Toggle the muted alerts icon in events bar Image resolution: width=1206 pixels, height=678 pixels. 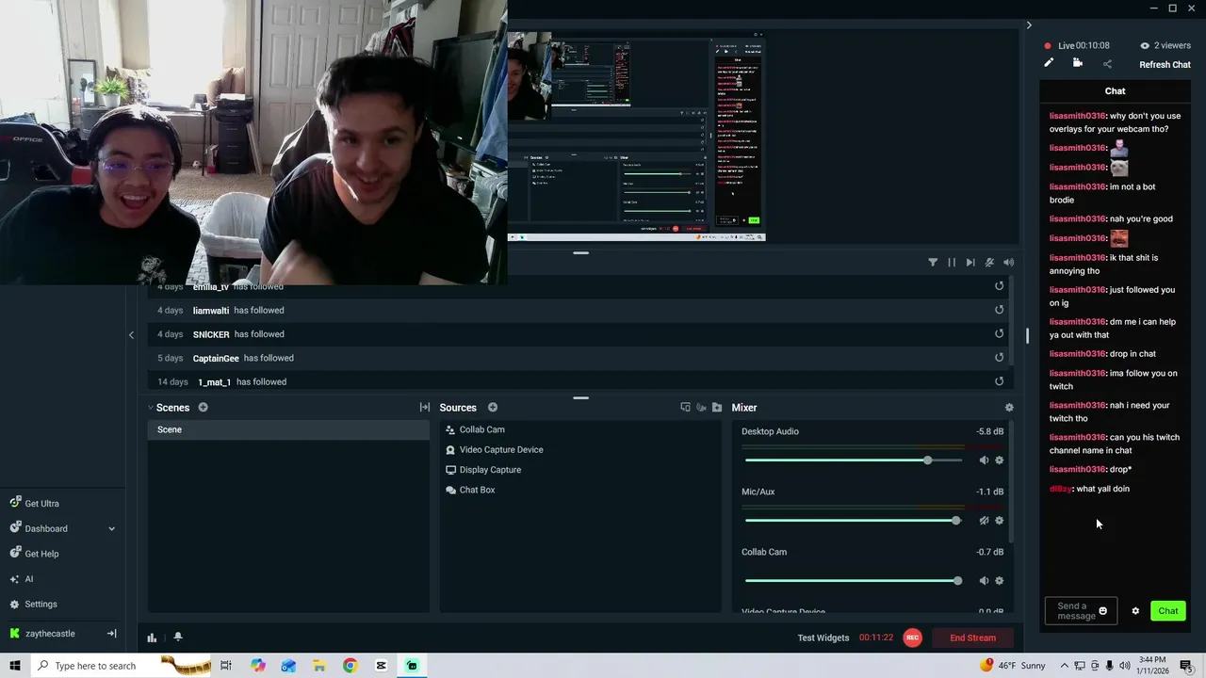989,263
